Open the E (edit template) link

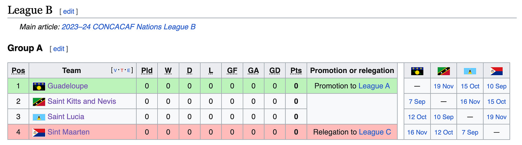129,71
